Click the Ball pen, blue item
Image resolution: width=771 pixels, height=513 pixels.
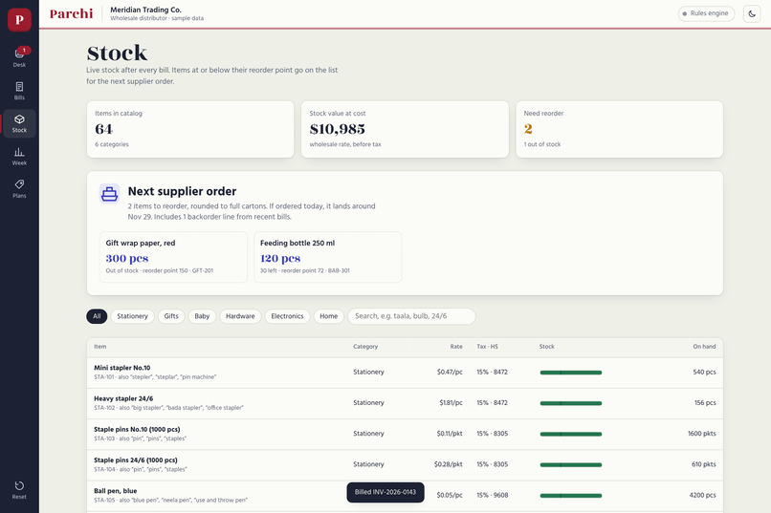click(x=116, y=491)
